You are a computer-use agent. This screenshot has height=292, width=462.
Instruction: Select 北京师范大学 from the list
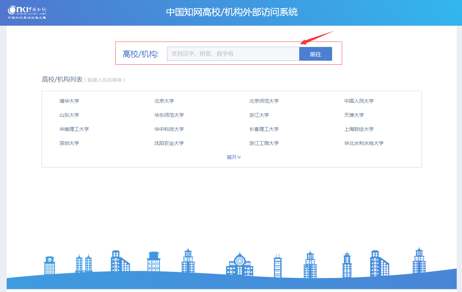coord(264,101)
